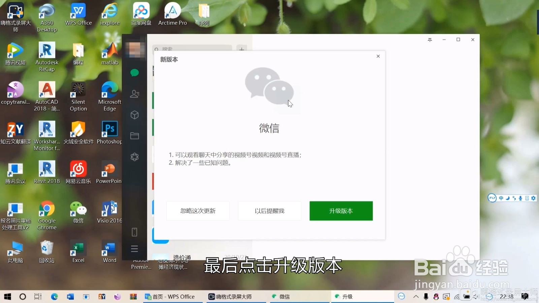Image resolution: width=539 pixels, height=303 pixels.
Task: Switch to 升级 taskbar item
Action: click(x=362, y=297)
